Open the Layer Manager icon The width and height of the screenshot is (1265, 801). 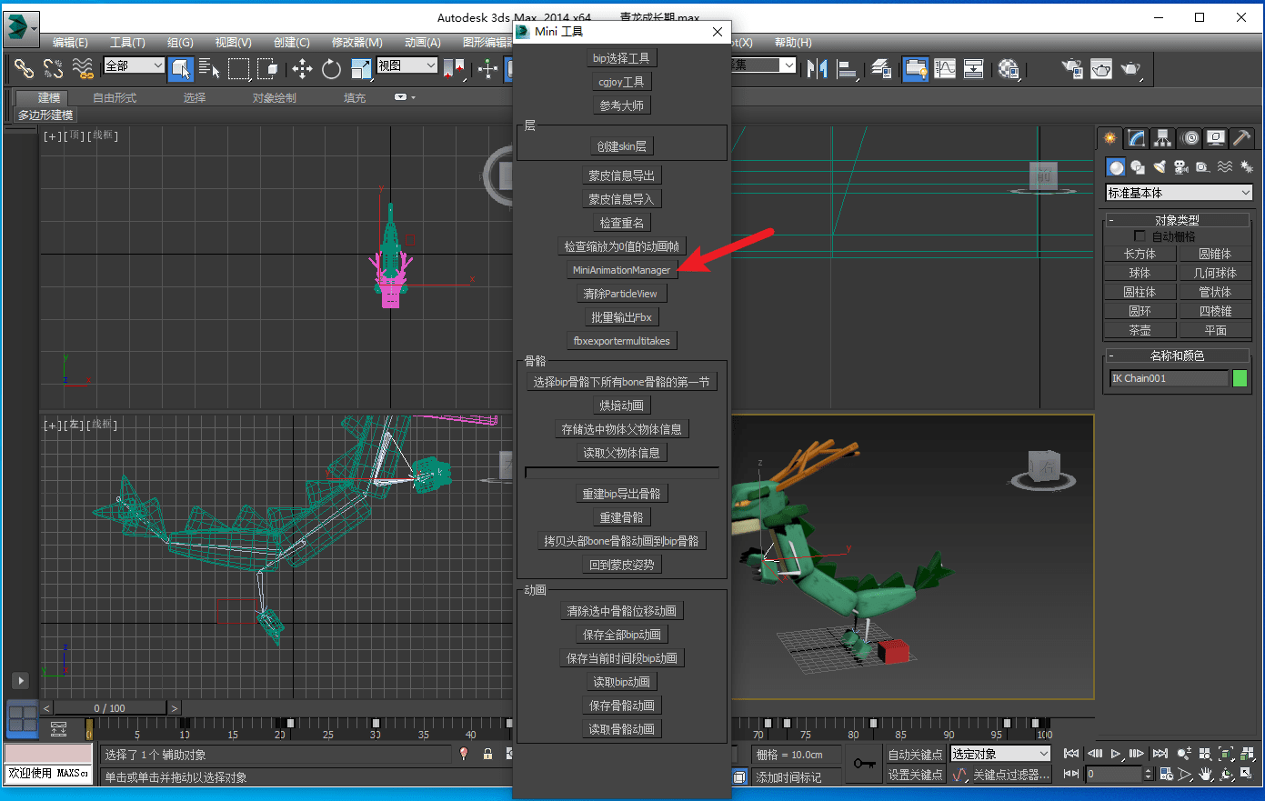881,68
